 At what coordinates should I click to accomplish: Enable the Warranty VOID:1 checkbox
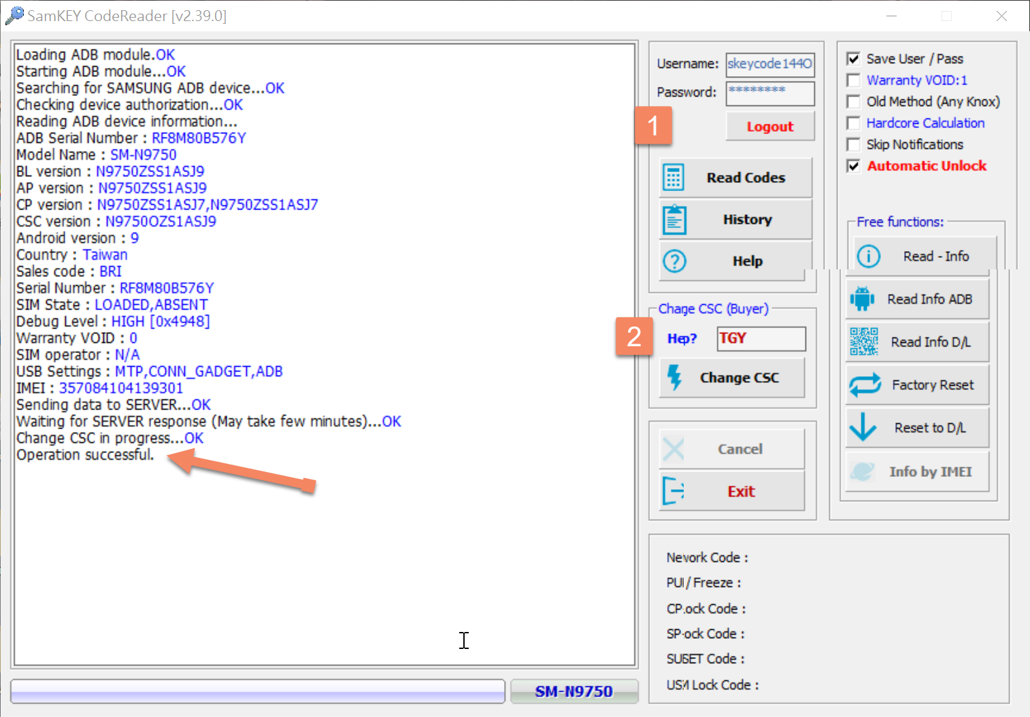pos(853,80)
